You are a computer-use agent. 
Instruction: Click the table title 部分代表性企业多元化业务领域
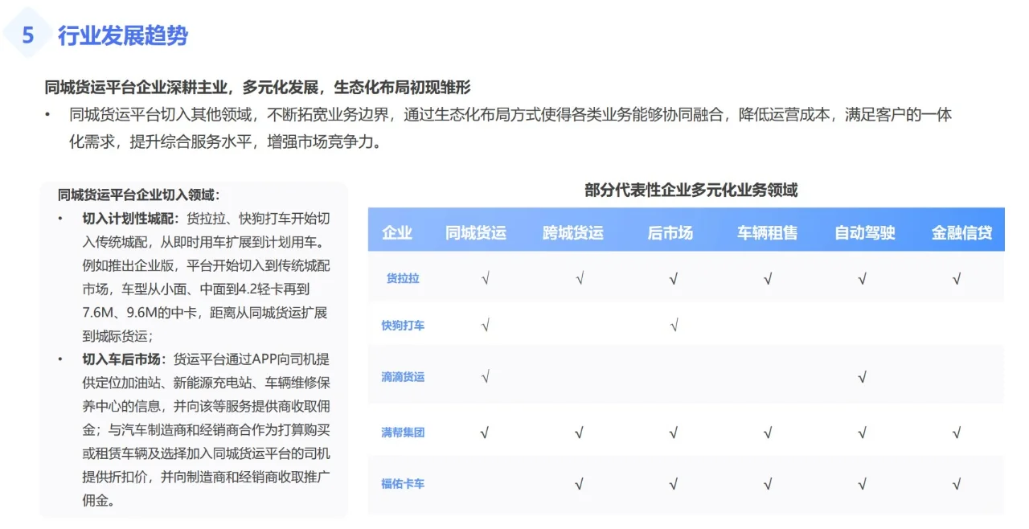[x=691, y=191]
